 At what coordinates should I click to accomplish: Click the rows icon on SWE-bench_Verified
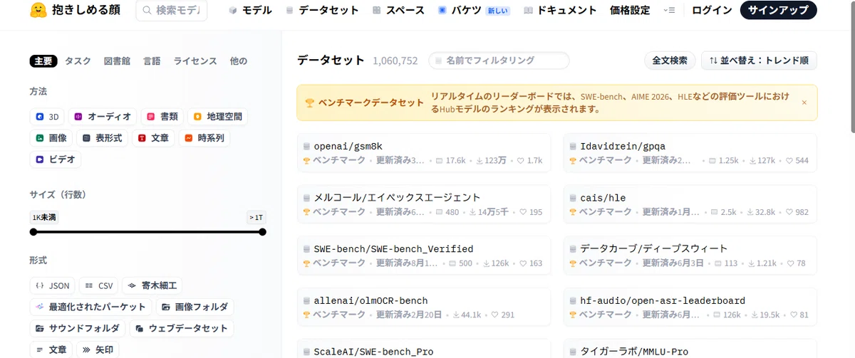(452, 263)
